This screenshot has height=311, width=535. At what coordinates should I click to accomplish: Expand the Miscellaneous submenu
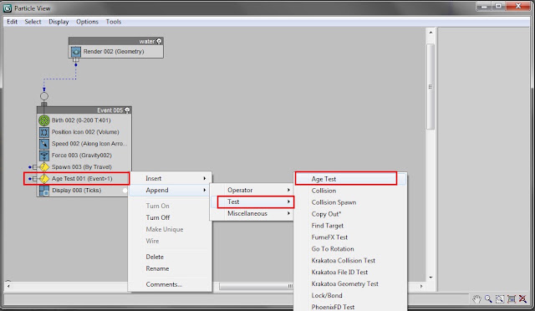252,213
